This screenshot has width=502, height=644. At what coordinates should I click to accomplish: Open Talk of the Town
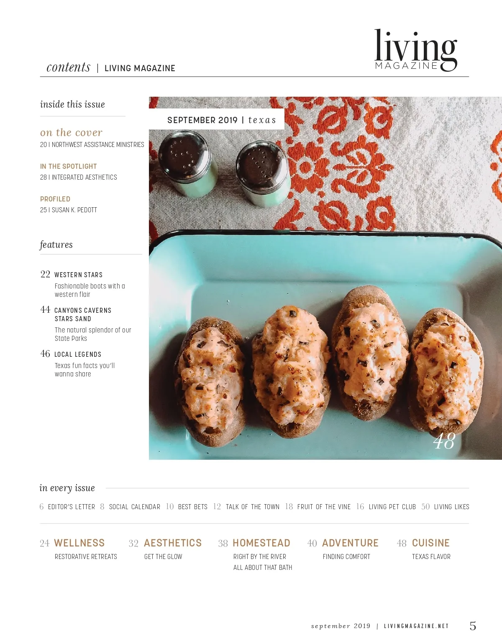pyautogui.click(x=253, y=507)
